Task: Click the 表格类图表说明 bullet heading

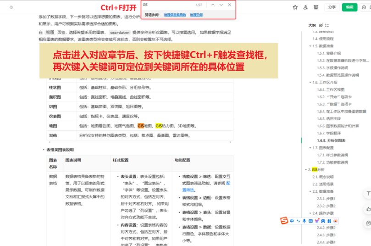Action: [x=60, y=150]
